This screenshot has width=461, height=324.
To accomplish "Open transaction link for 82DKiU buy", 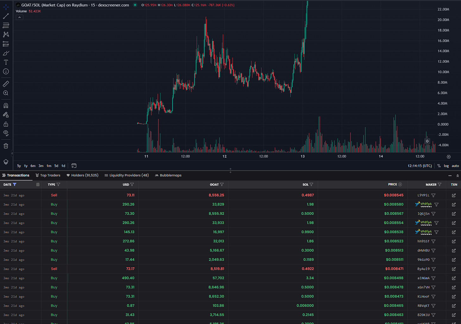I will [454, 315].
